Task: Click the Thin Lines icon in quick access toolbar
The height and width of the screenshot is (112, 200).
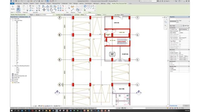Action: [48, 1]
